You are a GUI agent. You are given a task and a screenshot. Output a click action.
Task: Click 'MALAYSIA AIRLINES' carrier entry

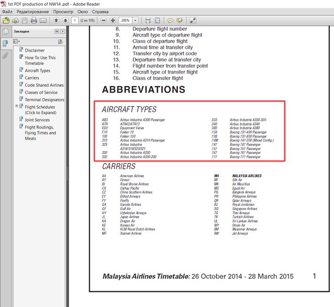point(247,176)
